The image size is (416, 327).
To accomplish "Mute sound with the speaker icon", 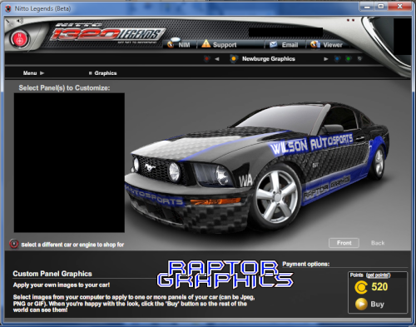I will (19, 21).
